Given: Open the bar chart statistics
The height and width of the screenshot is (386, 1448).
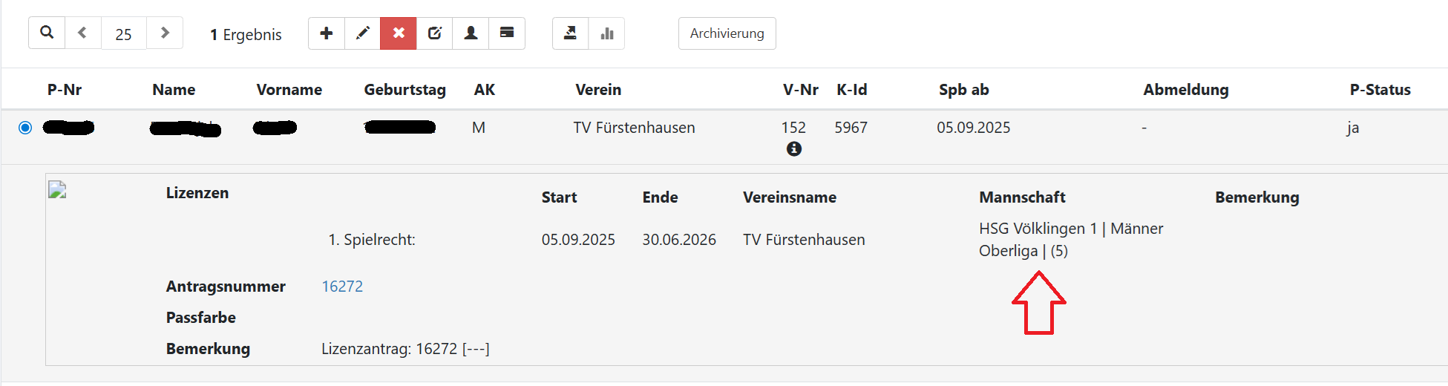Looking at the screenshot, I should pyautogui.click(x=607, y=33).
